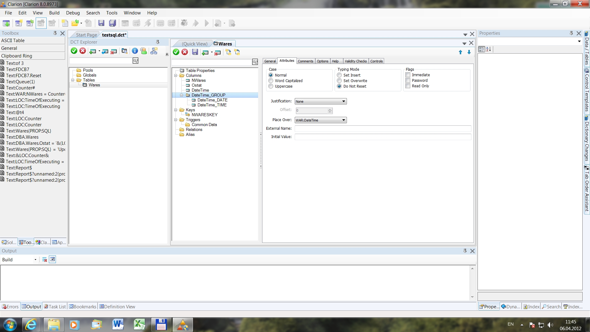Image resolution: width=590 pixels, height=332 pixels.
Task: Switch to the Validity Checks tab
Action: 356,61
